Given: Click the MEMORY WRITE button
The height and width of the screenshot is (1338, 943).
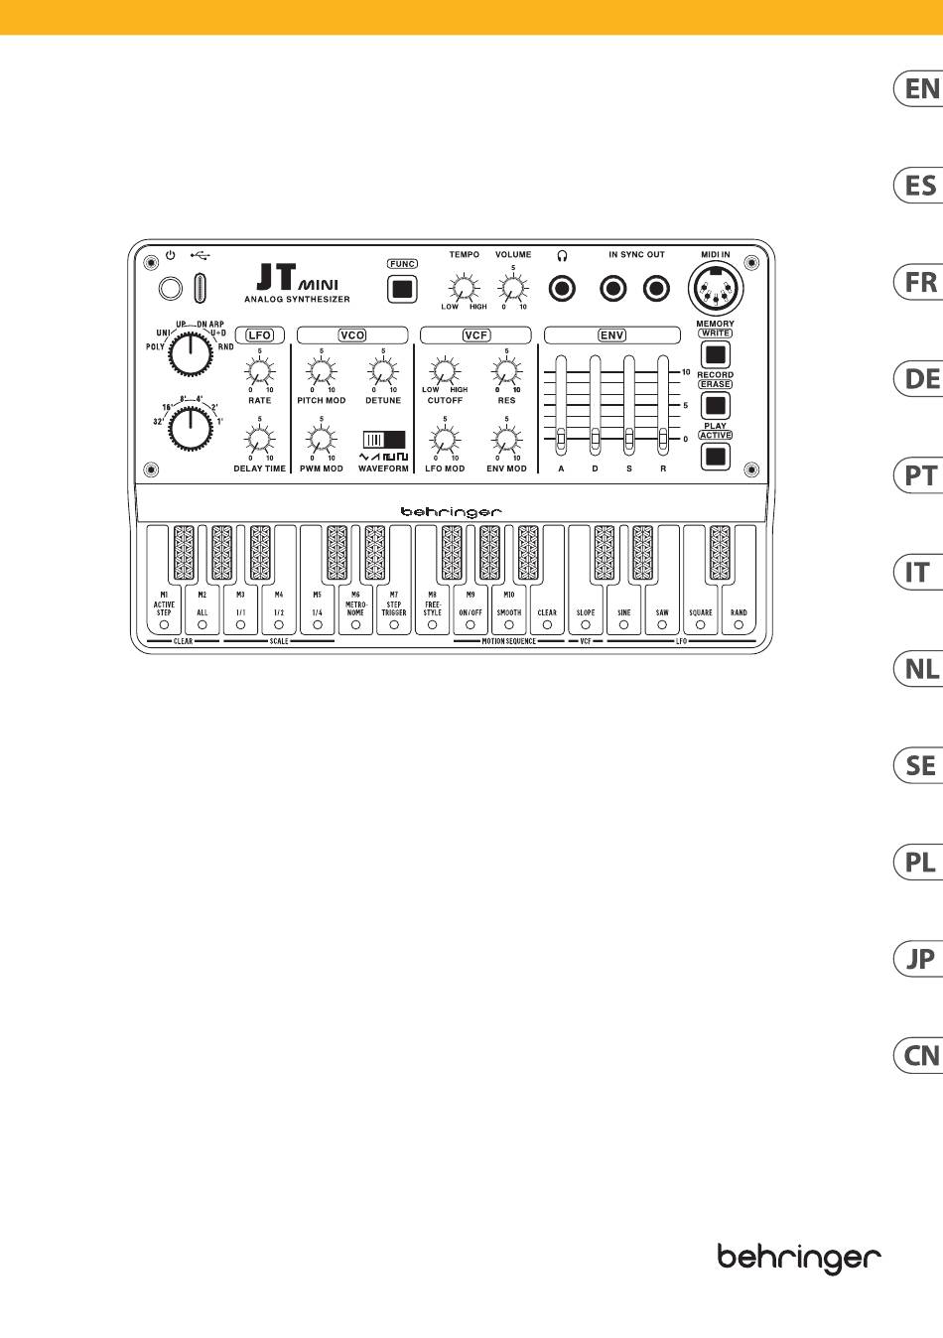Looking at the screenshot, I should click(x=715, y=354).
